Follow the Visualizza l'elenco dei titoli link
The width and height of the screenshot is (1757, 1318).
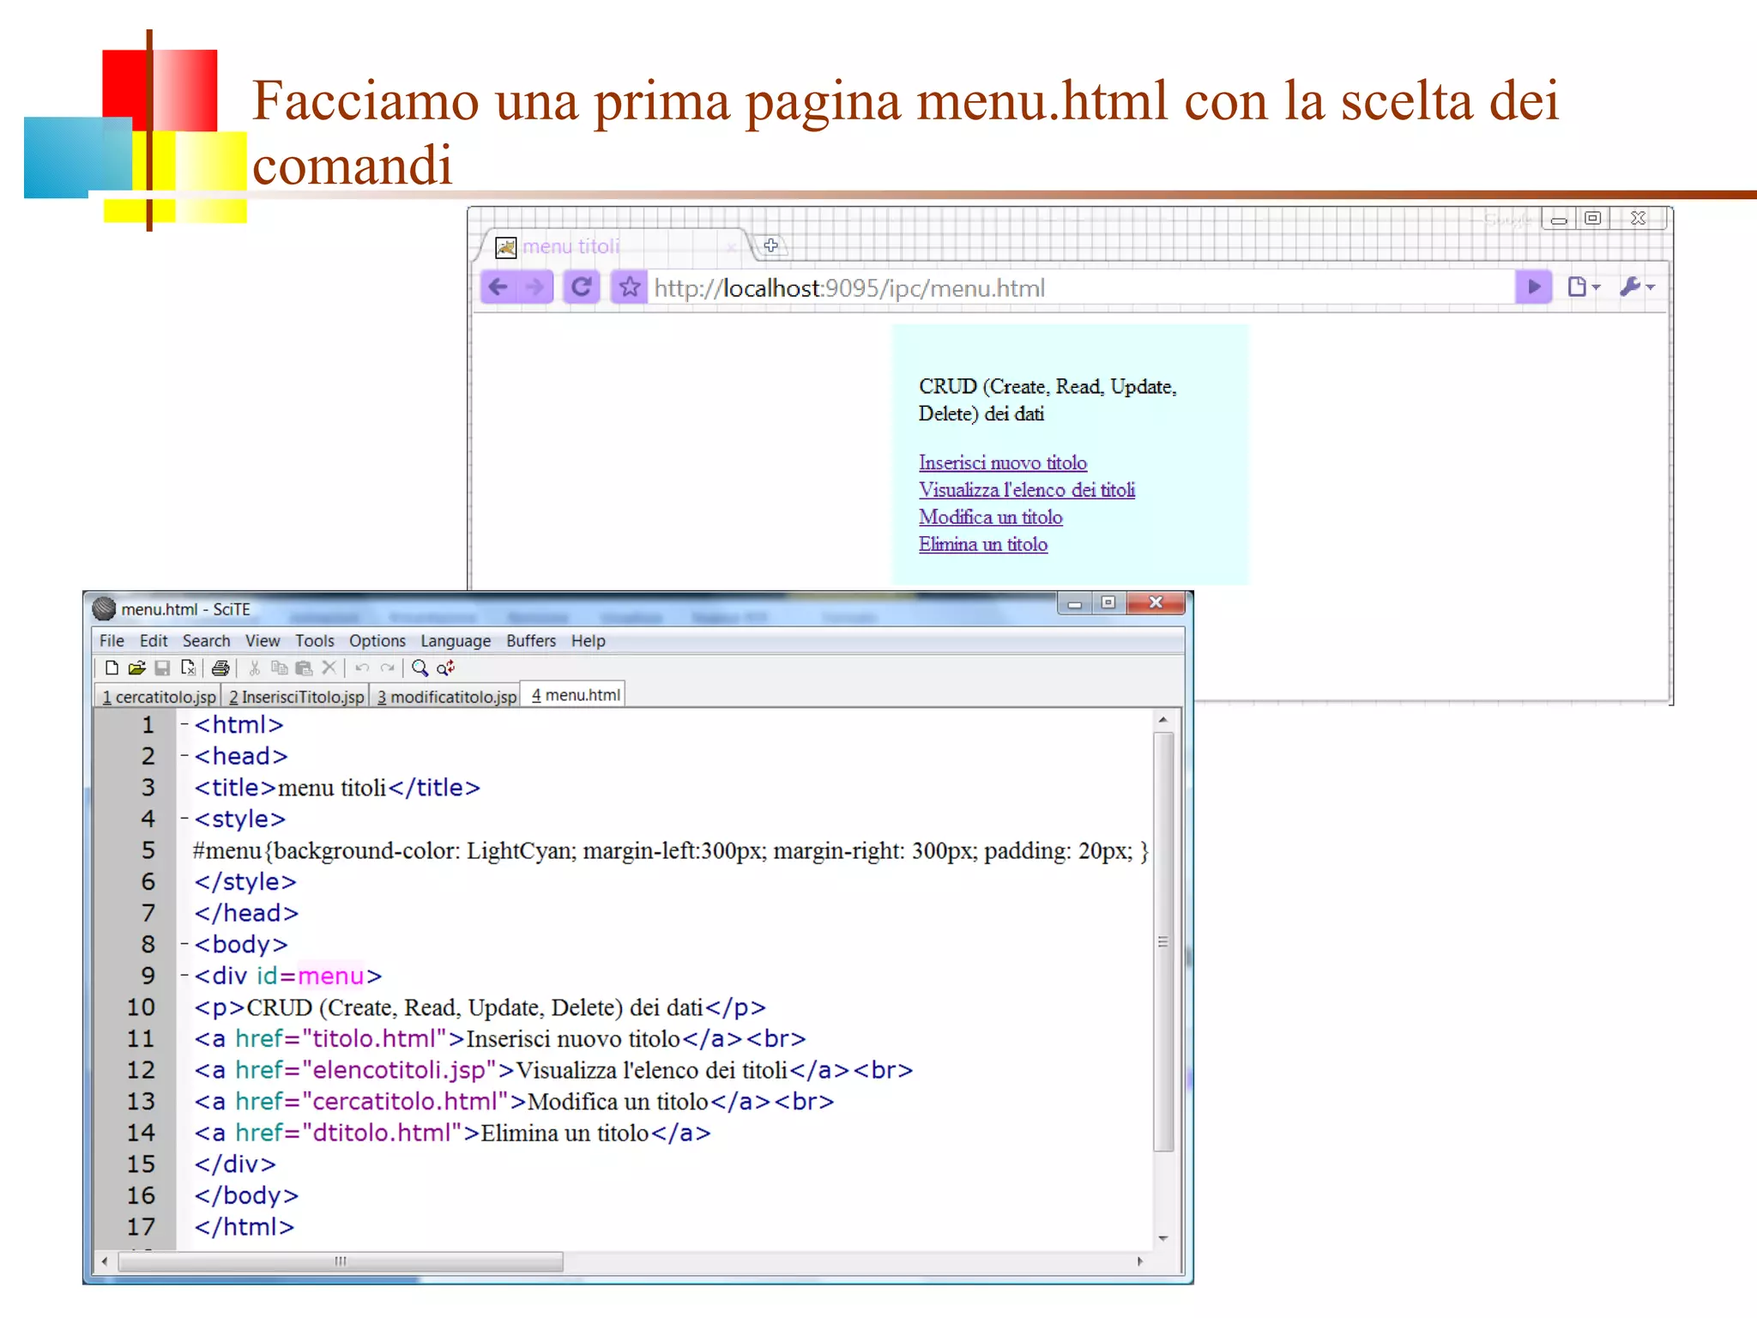pos(1026,490)
